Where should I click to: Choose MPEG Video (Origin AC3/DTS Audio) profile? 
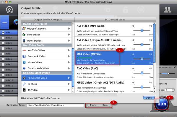click(114, 86)
